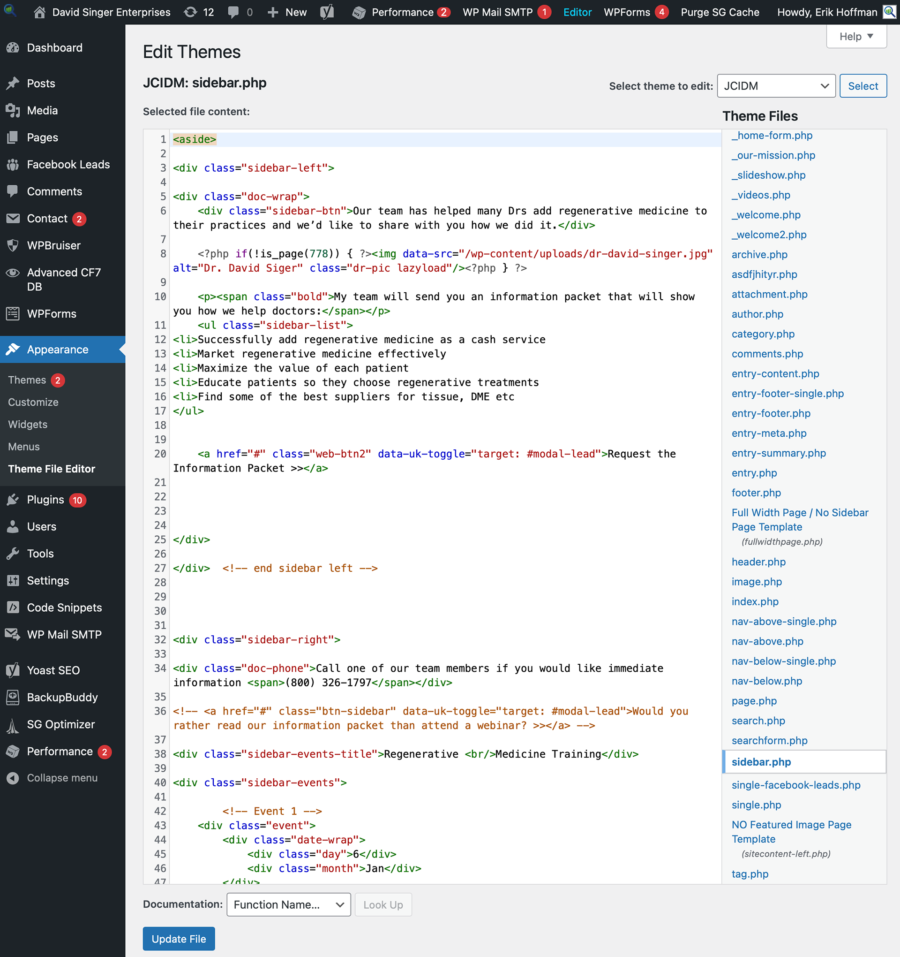The width and height of the screenshot is (900, 957).
Task: Click the Pages icon in sidebar
Action: coord(13,137)
